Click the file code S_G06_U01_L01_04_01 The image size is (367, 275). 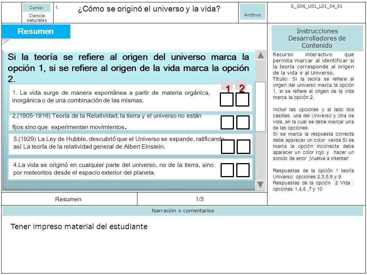(317, 6)
